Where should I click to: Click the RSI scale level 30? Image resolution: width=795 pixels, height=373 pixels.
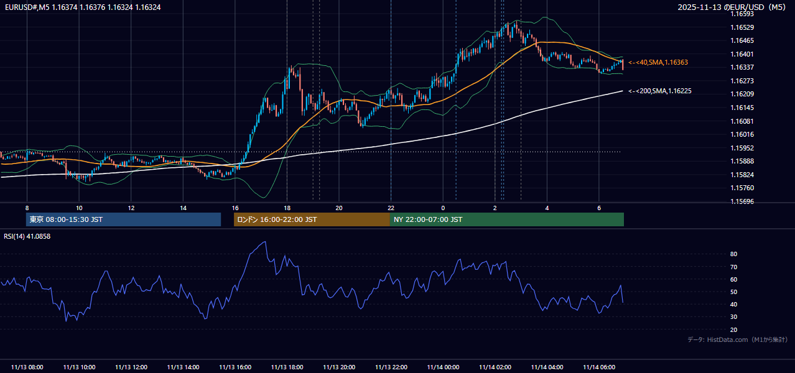(734, 317)
